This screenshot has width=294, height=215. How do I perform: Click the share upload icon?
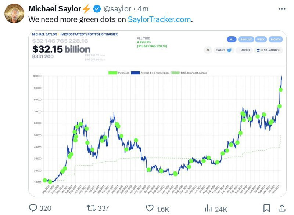[282, 208]
